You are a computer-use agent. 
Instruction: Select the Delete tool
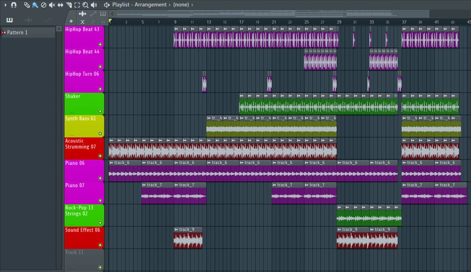43,5
